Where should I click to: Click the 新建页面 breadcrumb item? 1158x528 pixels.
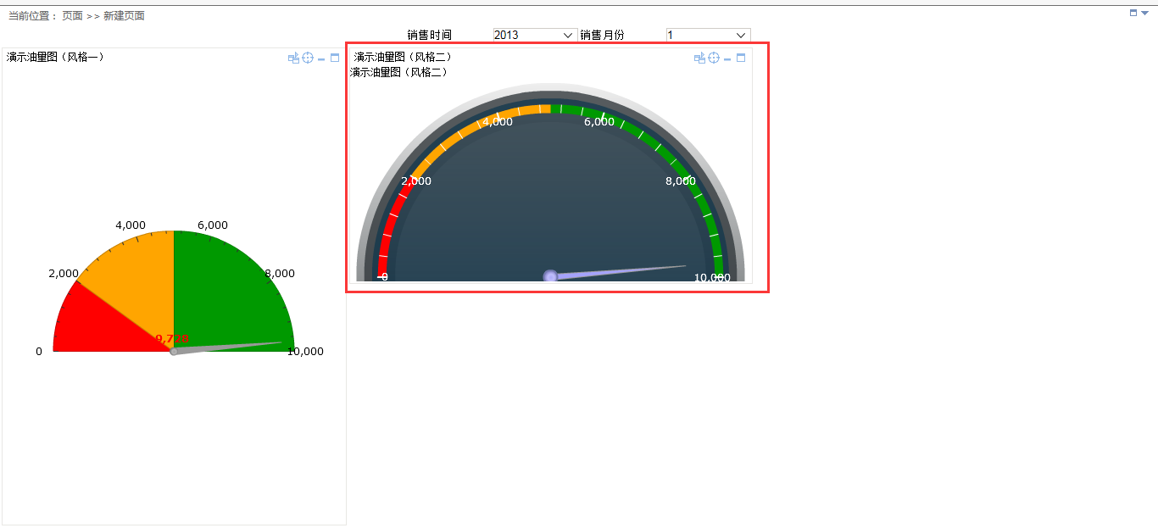tap(124, 15)
